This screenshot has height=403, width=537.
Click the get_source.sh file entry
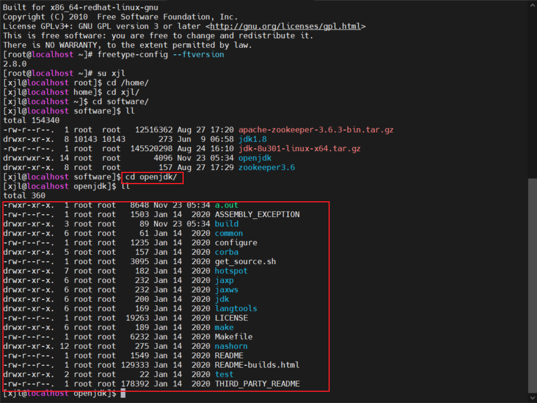coord(245,262)
